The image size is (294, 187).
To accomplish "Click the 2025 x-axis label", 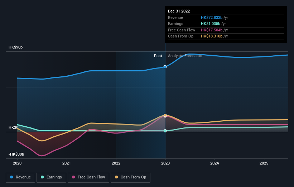I will click(x=264, y=163).
